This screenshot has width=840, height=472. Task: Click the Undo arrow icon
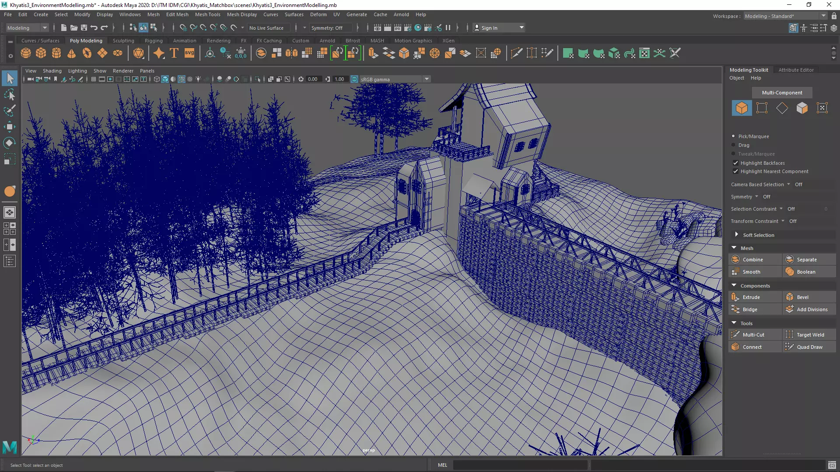94,28
